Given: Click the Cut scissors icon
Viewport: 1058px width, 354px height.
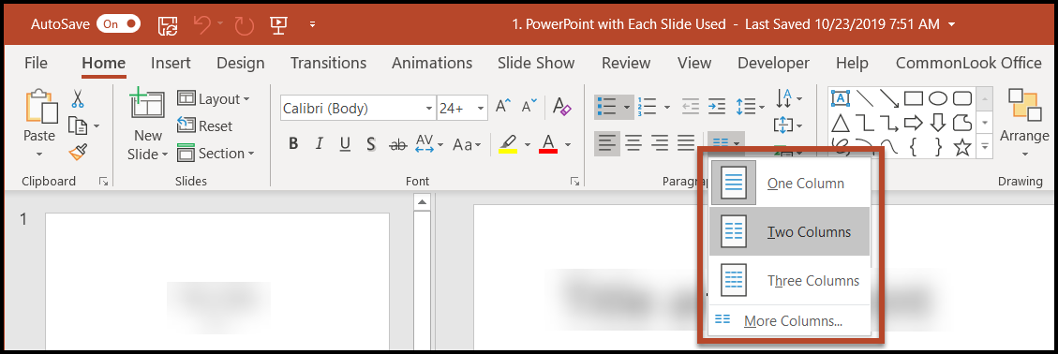Looking at the screenshot, I should coord(79,99).
